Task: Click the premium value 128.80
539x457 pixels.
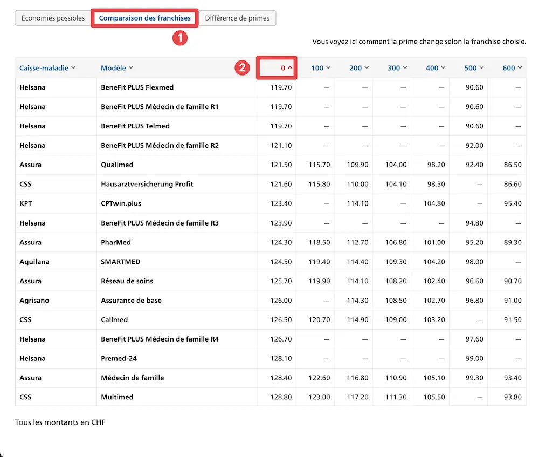Action: click(x=281, y=397)
